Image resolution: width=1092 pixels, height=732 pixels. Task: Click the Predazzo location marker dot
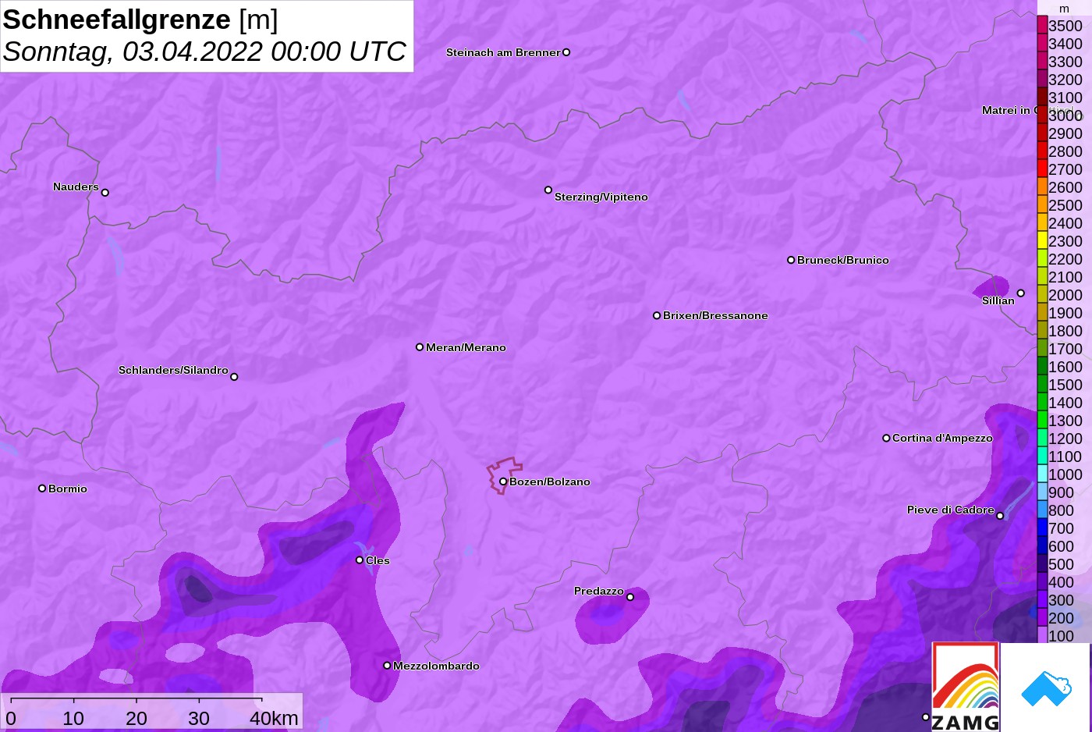pyautogui.click(x=630, y=597)
